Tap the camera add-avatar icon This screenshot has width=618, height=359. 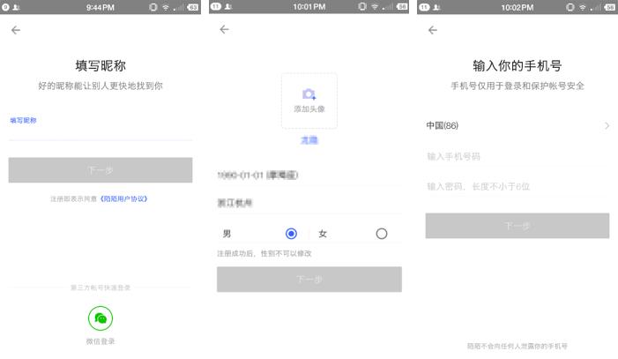309,94
